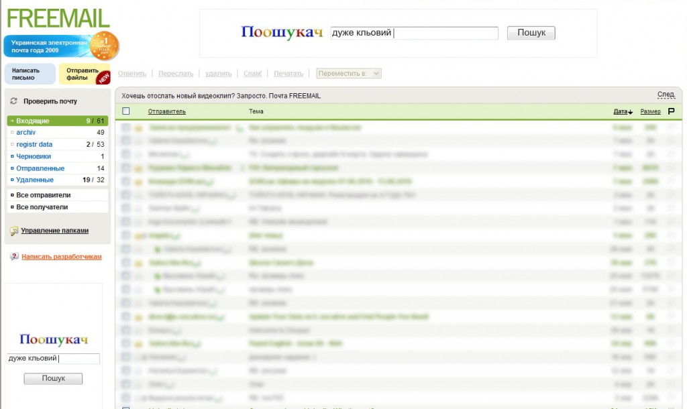Click the FREEMAIL logo
Viewport: 687px width, 409px height.
pos(58,18)
